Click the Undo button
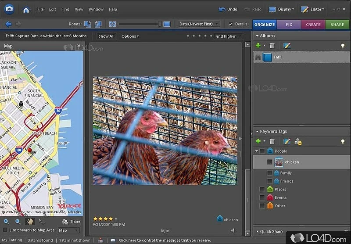 point(228,9)
